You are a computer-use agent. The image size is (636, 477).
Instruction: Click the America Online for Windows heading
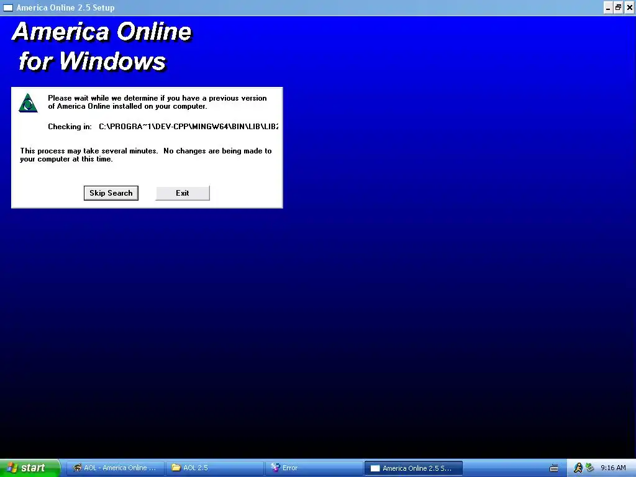coord(101,46)
